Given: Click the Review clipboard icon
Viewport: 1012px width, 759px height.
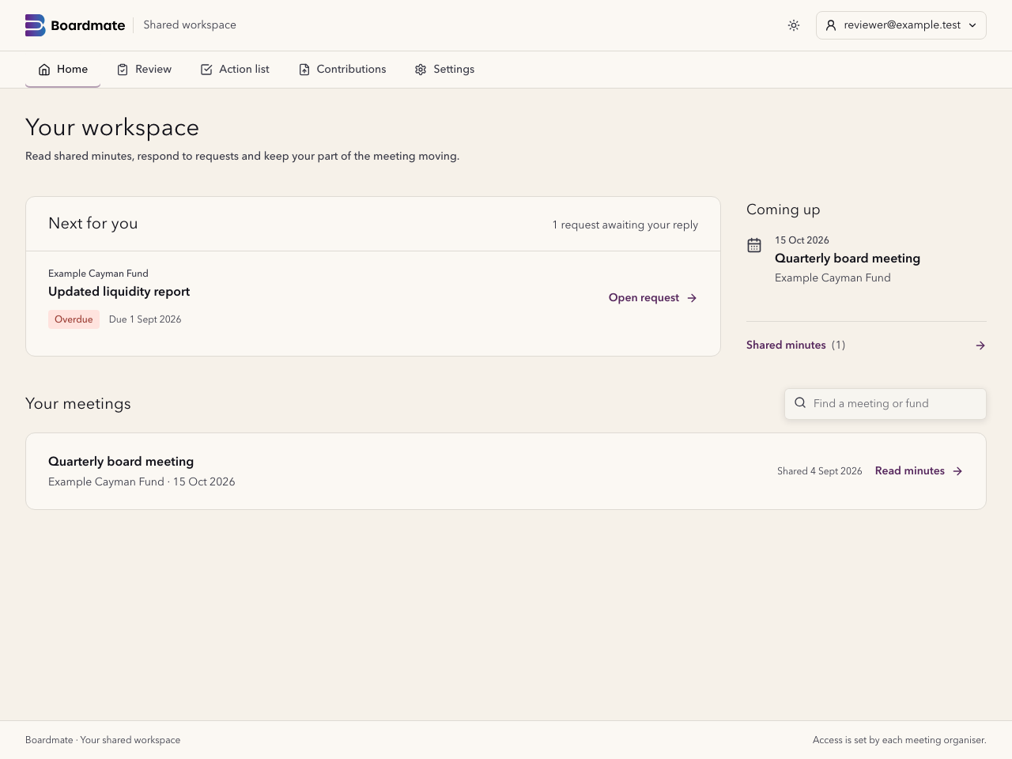Looking at the screenshot, I should [x=123, y=70].
